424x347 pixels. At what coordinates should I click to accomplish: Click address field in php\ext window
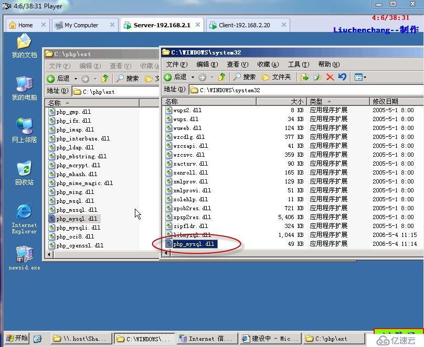pyautogui.click(x=116, y=92)
